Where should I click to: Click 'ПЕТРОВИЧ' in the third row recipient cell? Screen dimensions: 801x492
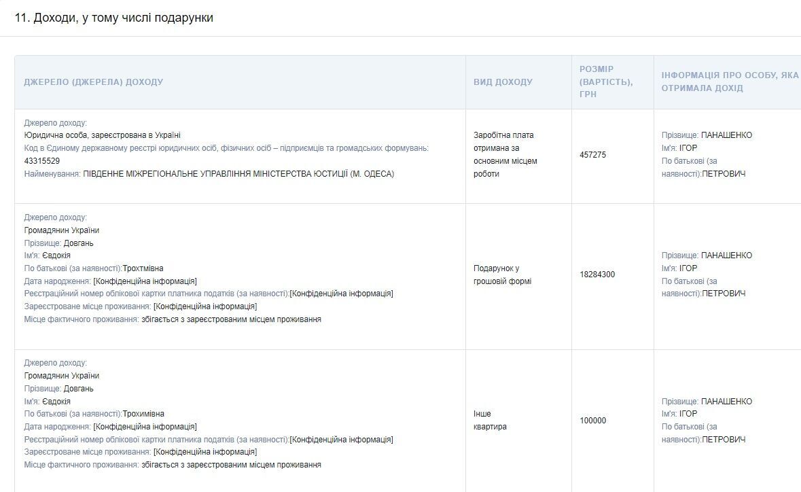coord(724,440)
